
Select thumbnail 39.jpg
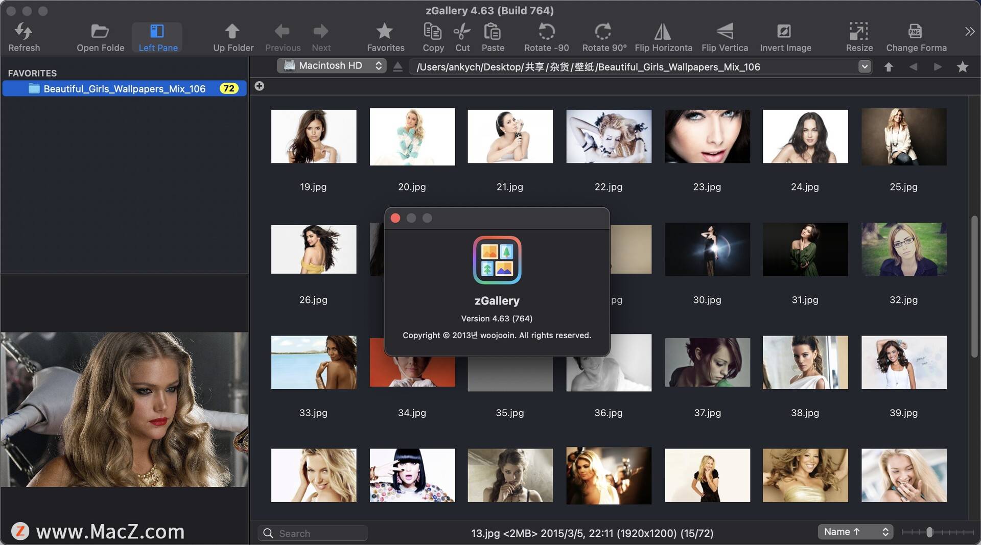pyautogui.click(x=904, y=362)
